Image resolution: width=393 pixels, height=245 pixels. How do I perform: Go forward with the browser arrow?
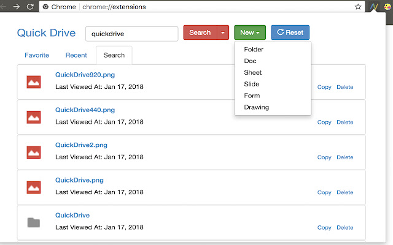tap(17, 7)
